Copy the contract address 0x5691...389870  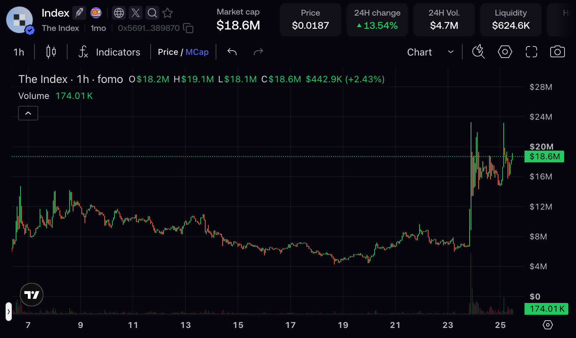188,28
